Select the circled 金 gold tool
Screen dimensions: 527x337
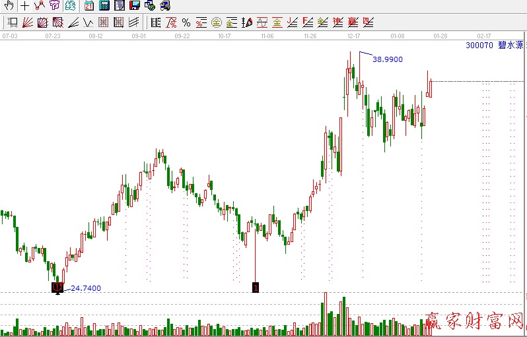(216, 22)
